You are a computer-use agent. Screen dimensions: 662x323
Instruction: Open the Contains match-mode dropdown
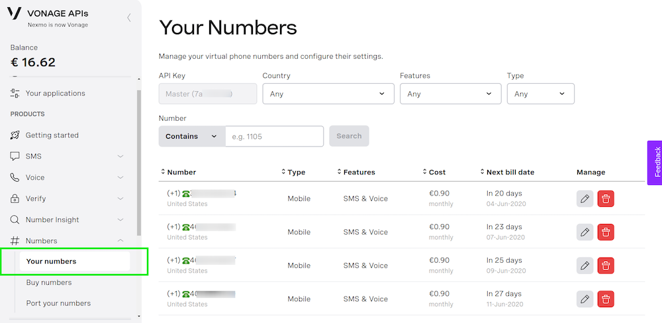(192, 136)
